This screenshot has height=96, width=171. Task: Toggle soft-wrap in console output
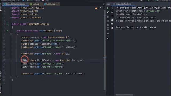[x=112, y=16]
